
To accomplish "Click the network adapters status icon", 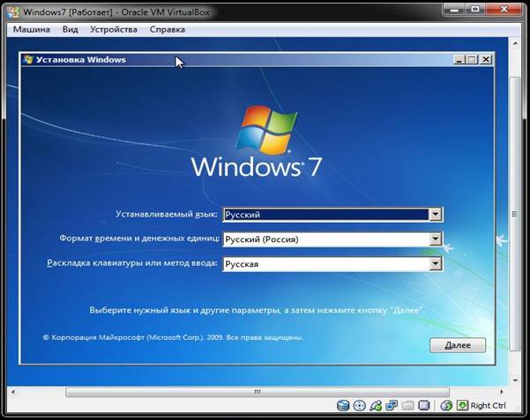I will coord(392,405).
